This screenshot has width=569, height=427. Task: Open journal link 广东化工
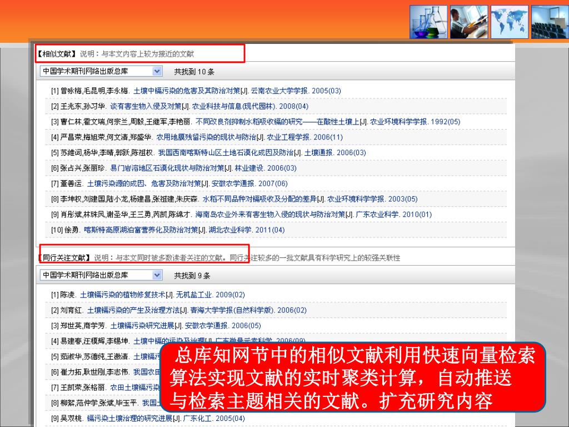pos(197,419)
